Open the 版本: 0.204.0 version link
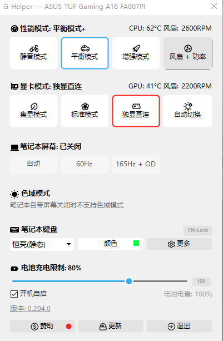Viewport: 223px width, 341px height. pos(30,308)
